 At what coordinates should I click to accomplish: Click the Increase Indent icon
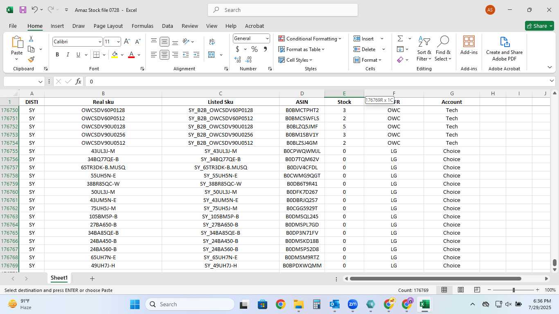pyautogui.click(x=196, y=55)
